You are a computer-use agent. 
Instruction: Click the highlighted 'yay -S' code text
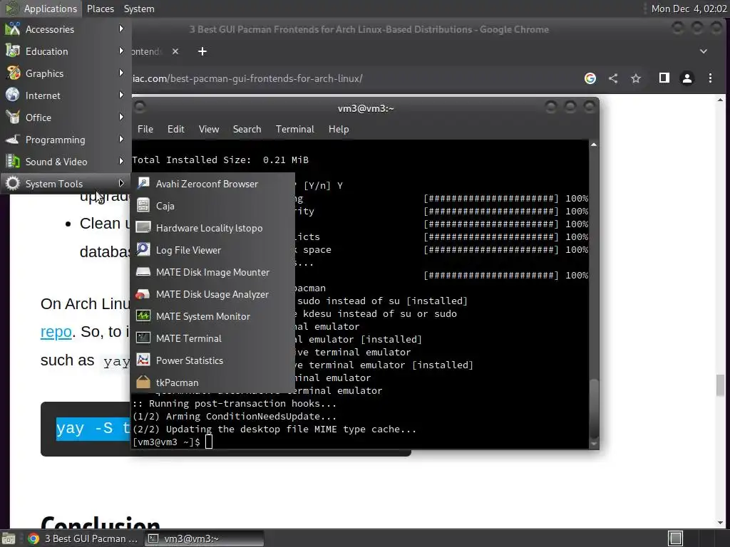pyautogui.click(x=93, y=428)
